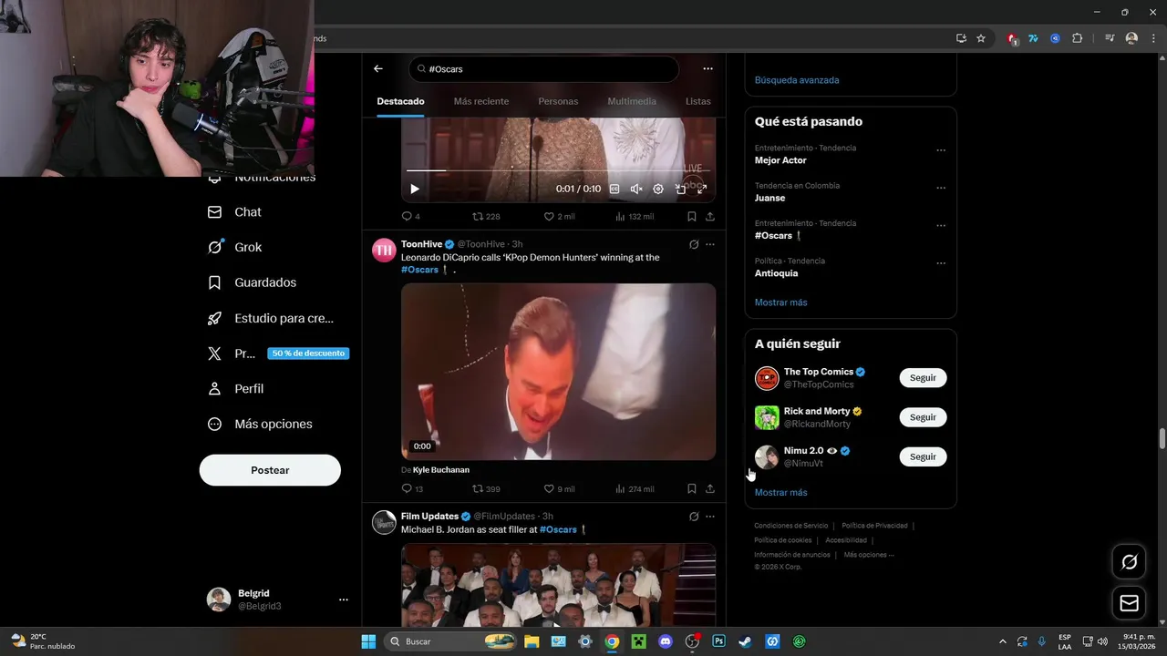
Task: Open the Chrome extensions puzzle icon
Action: coord(1078,38)
